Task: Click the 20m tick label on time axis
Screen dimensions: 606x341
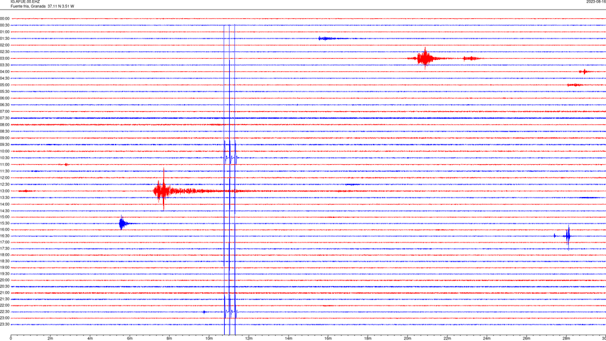Action: tap(407, 338)
